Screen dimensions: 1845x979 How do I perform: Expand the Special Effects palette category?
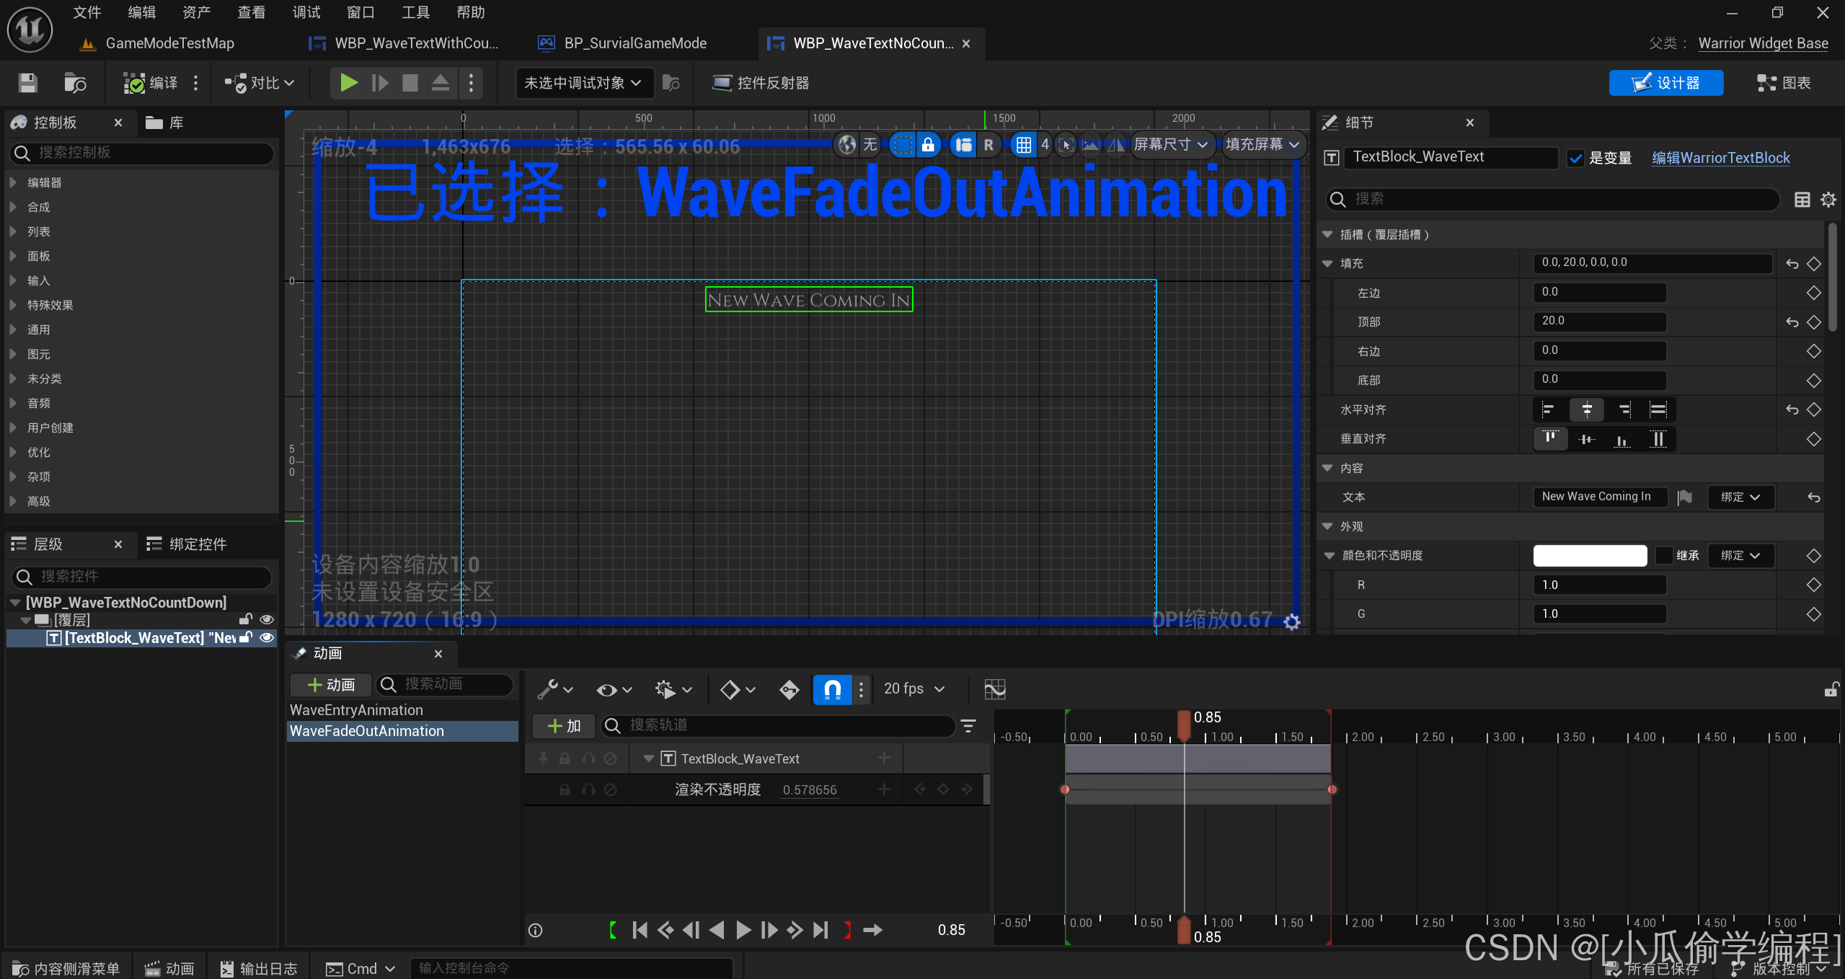coord(50,305)
